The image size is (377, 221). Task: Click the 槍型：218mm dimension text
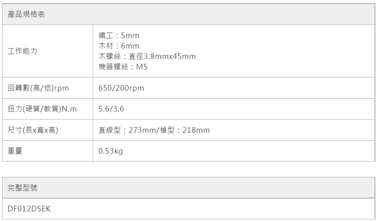[187, 130]
